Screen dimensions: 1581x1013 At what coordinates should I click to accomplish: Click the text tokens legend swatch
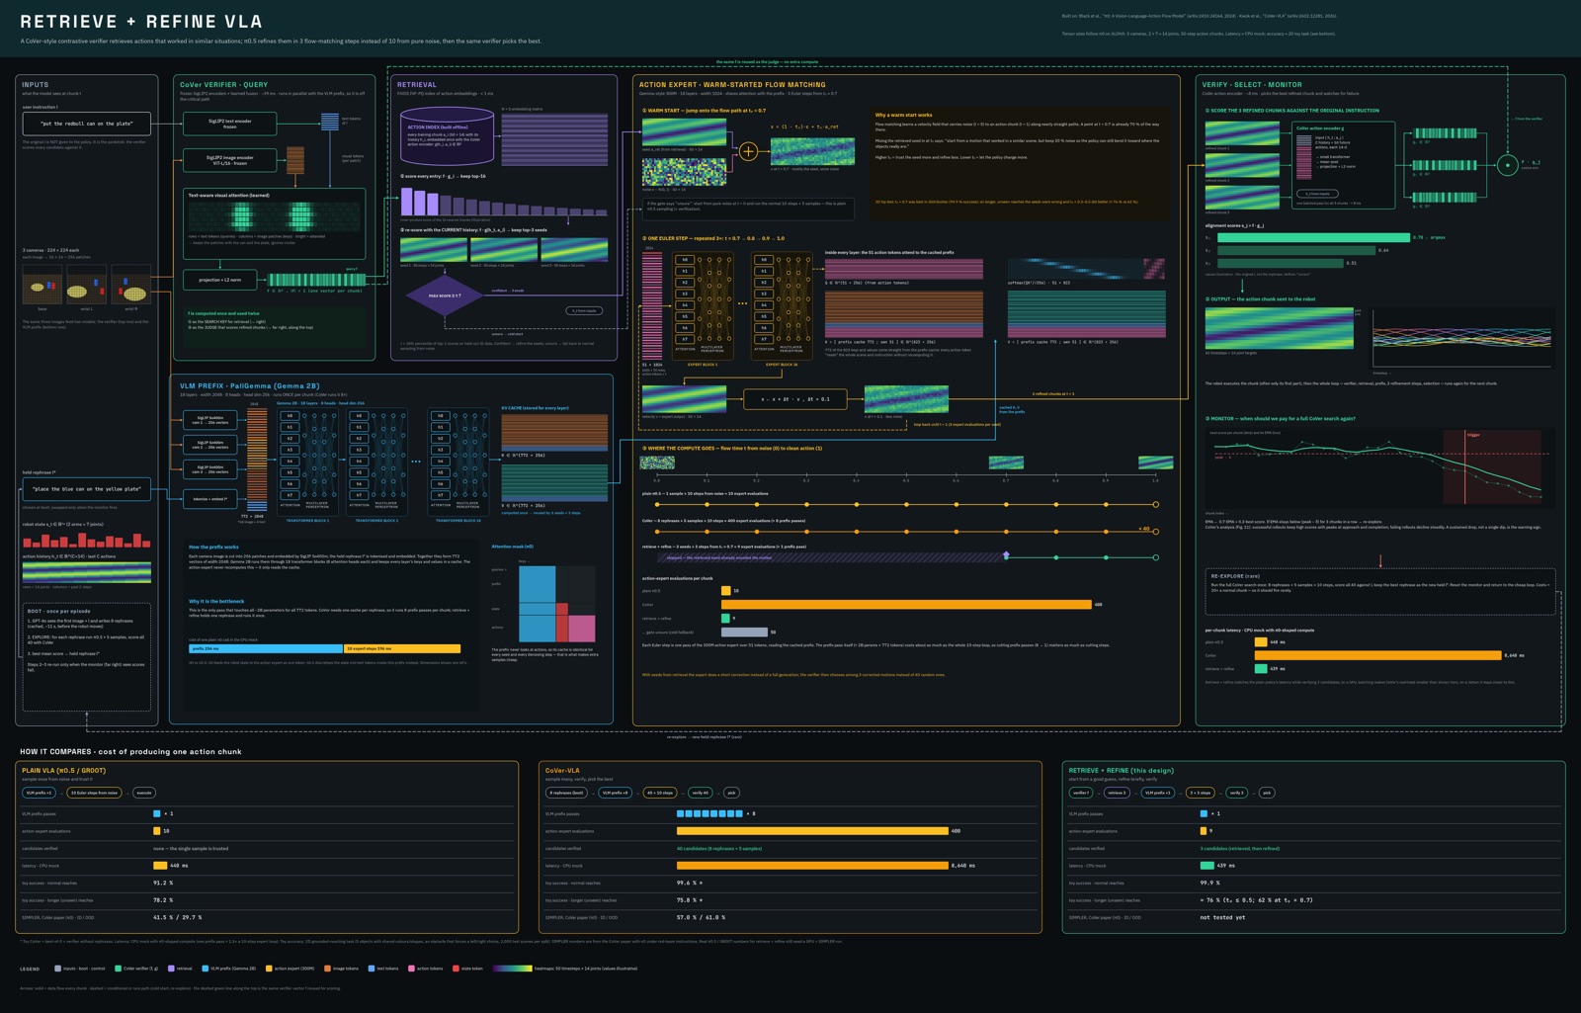(372, 969)
